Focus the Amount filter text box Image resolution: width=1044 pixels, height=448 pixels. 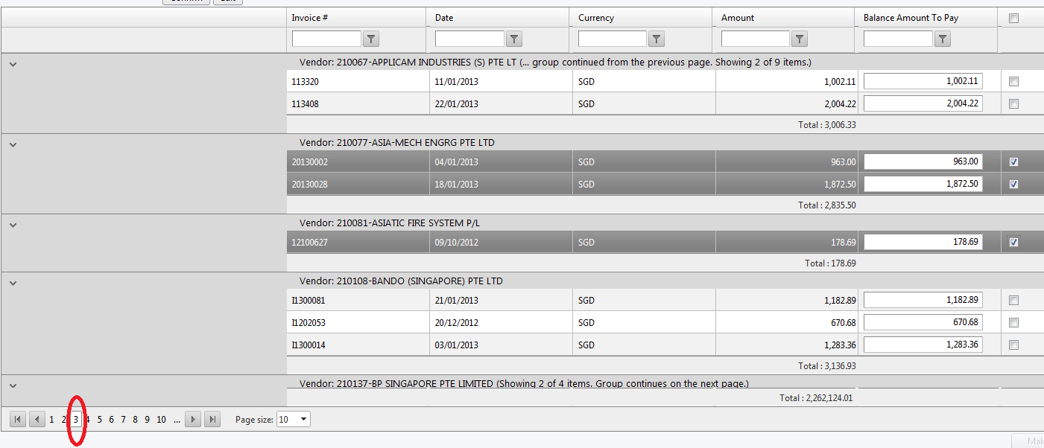coord(756,39)
